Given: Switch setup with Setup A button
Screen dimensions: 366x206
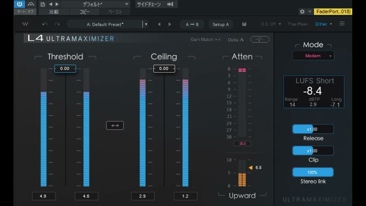Looking at the screenshot, I should (x=221, y=24).
